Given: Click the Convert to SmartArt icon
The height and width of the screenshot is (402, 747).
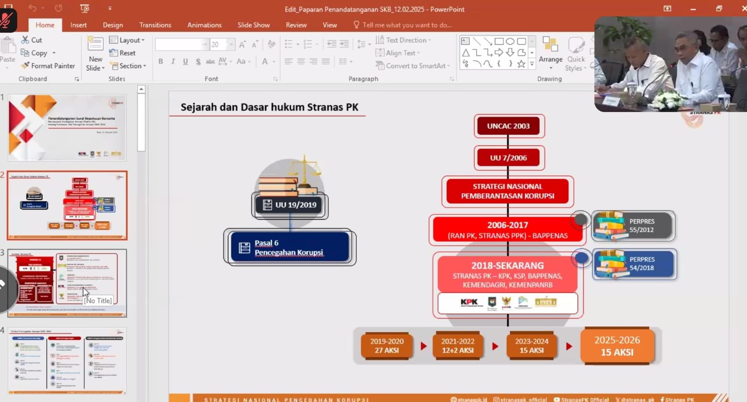Looking at the screenshot, I should (x=380, y=66).
